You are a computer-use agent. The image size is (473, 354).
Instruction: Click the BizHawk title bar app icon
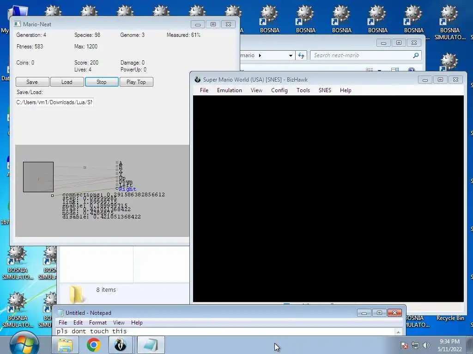click(198, 79)
